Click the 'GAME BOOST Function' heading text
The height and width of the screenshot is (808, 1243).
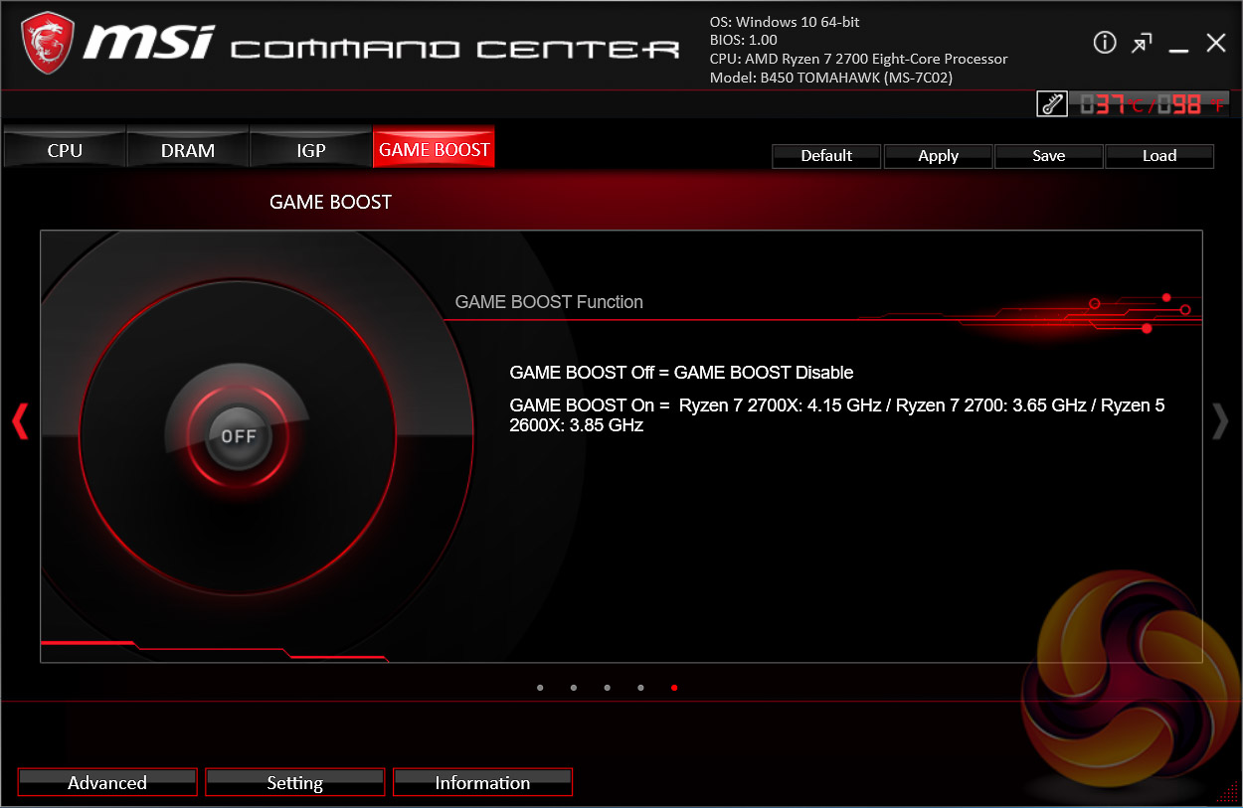(549, 302)
